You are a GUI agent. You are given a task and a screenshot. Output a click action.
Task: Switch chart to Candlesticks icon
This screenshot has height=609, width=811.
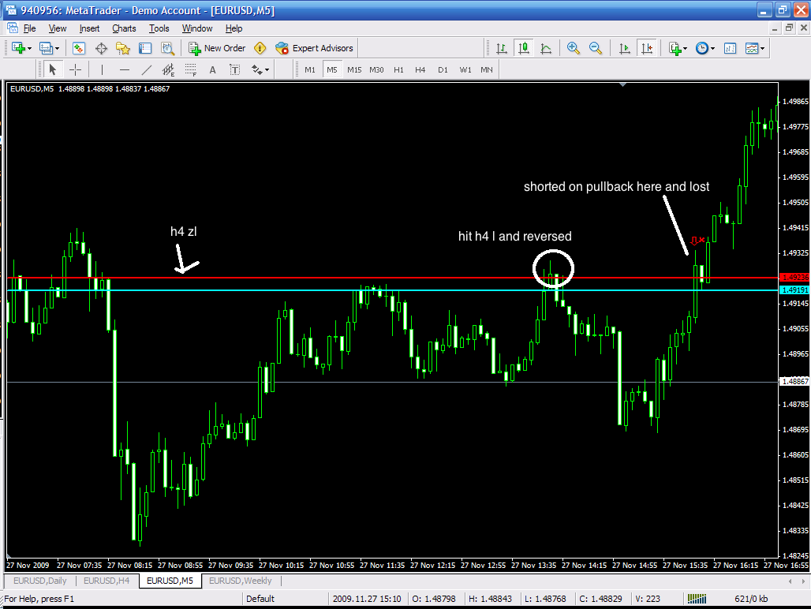[523, 48]
